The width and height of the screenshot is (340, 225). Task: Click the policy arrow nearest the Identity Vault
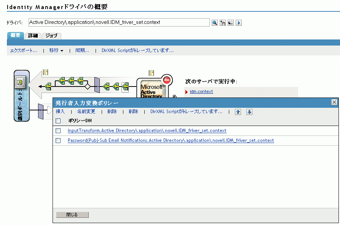tap(48, 87)
